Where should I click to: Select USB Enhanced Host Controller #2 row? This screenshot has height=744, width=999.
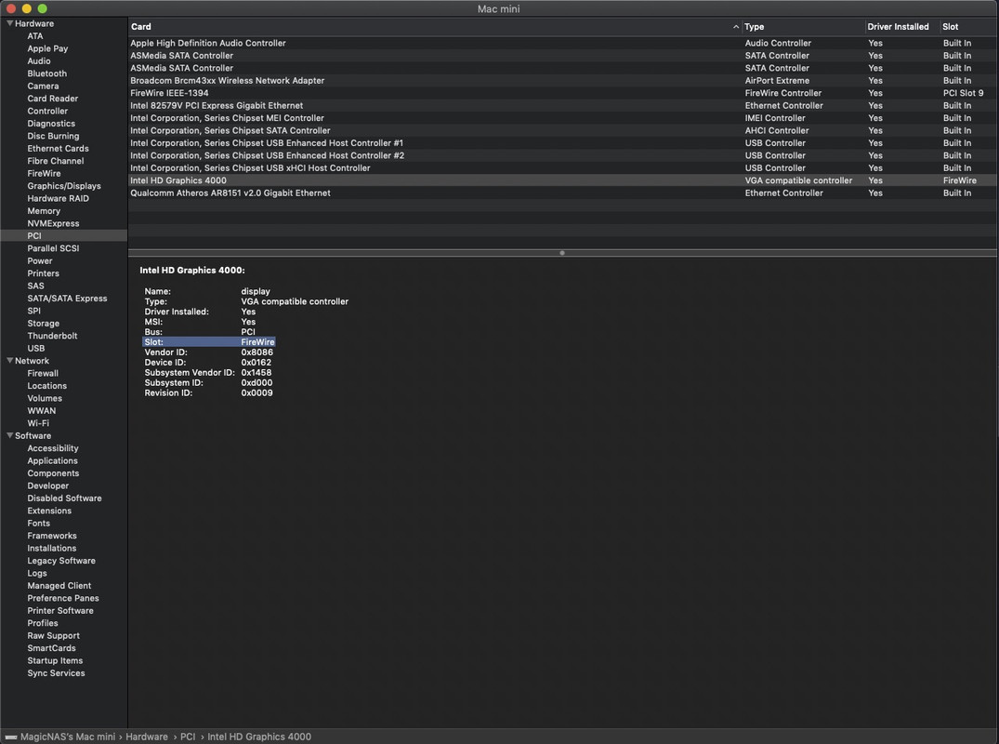[562, 155]
